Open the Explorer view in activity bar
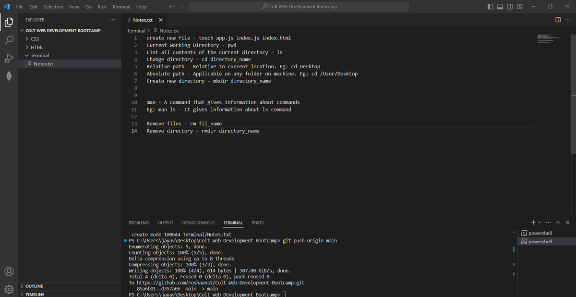 pos(9,22)
